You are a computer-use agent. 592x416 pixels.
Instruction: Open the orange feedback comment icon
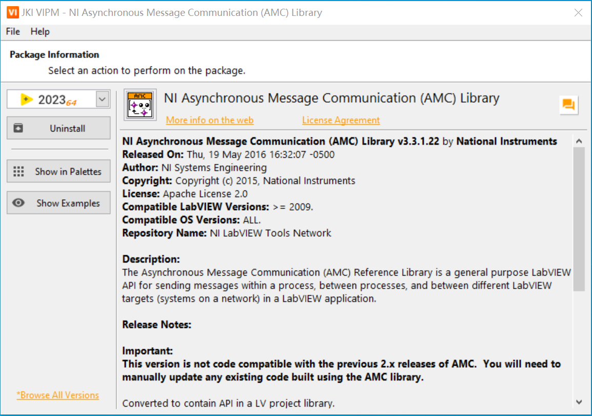tap(569, 104)
